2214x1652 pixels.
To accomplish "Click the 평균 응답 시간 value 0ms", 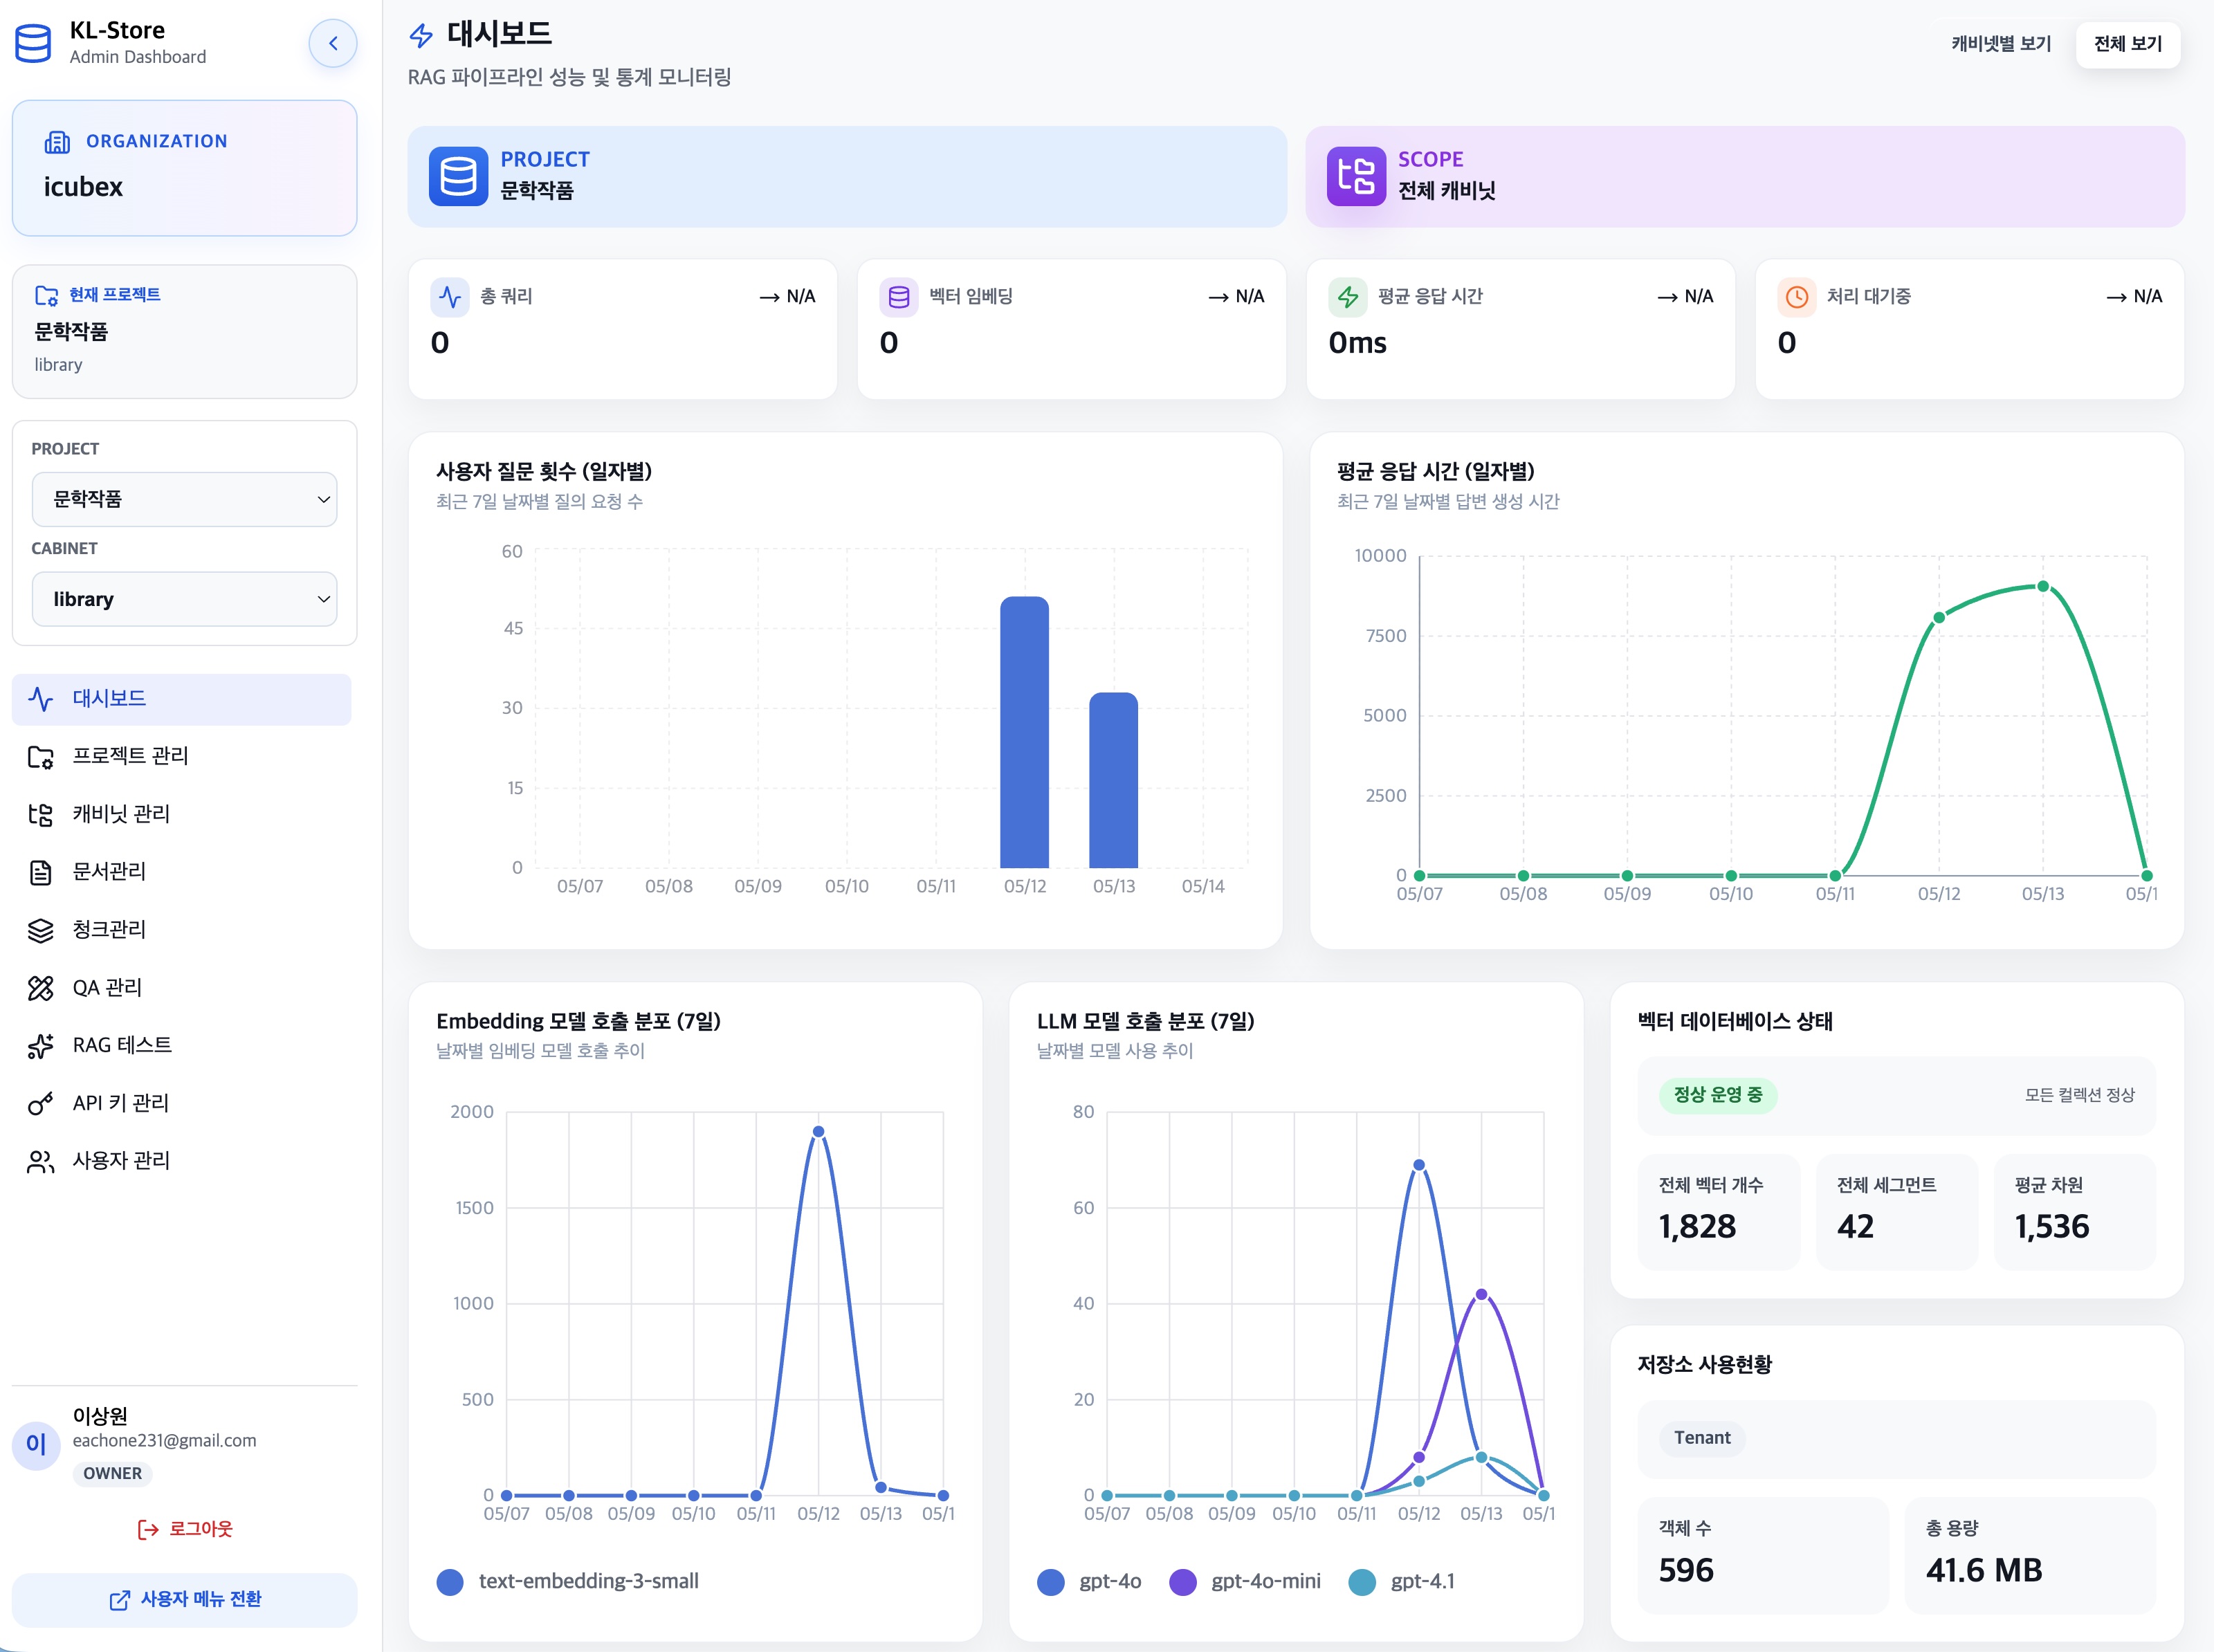I will click(1357, 343).
